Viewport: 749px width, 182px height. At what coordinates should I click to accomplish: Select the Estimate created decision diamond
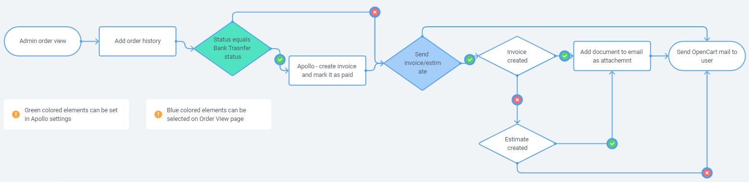tap(517, 143)
